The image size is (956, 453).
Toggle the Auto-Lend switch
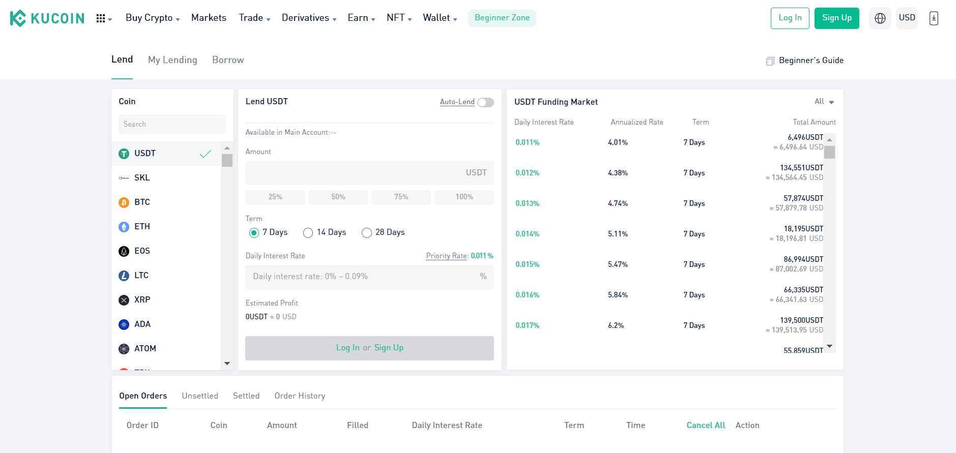tap(485, 102)
